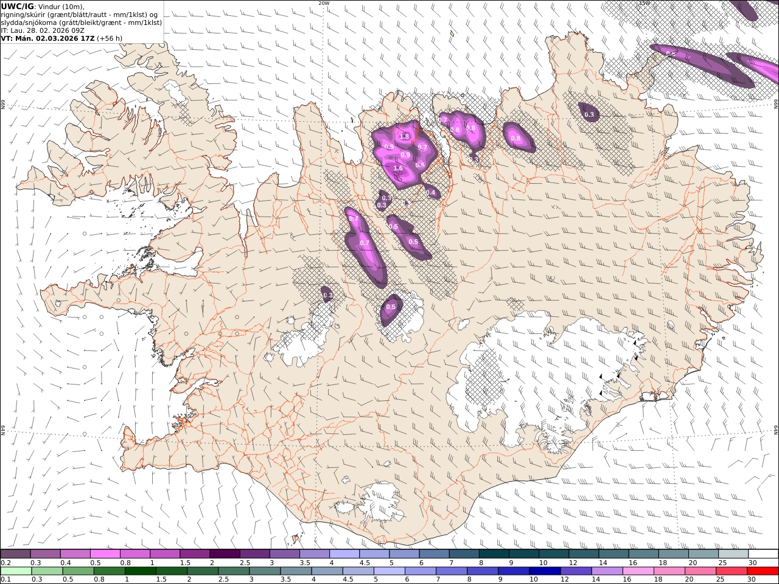
Task: Pick the 0.3–0.5 rain legend swatch
Action: pyautogui.click(x=47, y=571)
